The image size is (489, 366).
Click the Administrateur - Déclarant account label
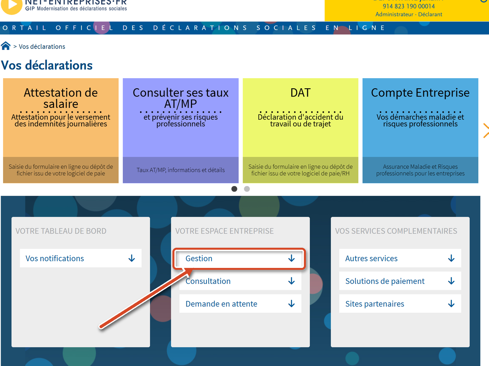(409, 14)
